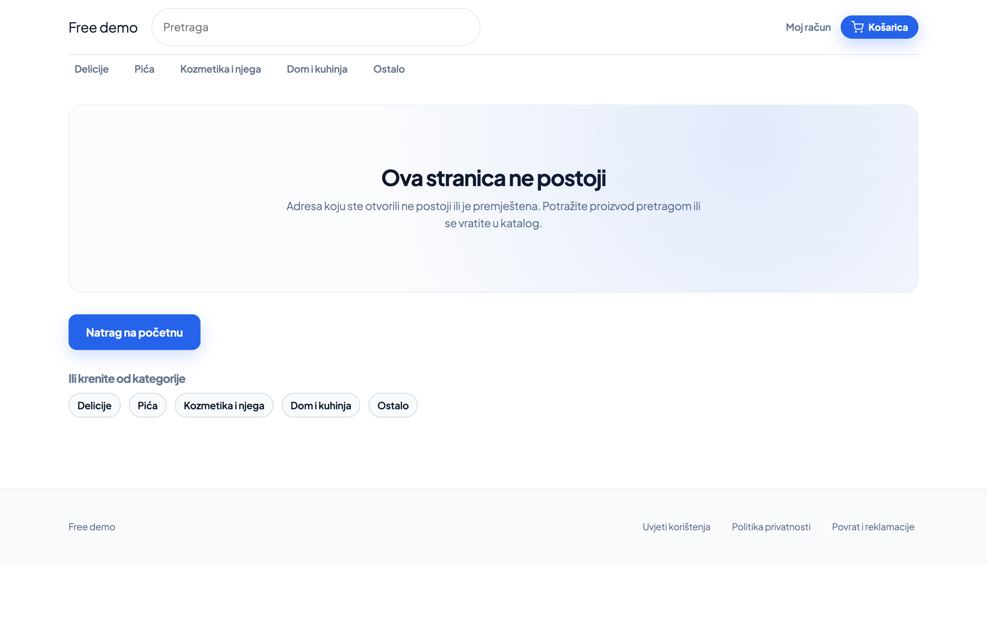Screen dimensions: 987x617
Task: Click the Natrag na početnu button
Action: (x=135, y=332)
